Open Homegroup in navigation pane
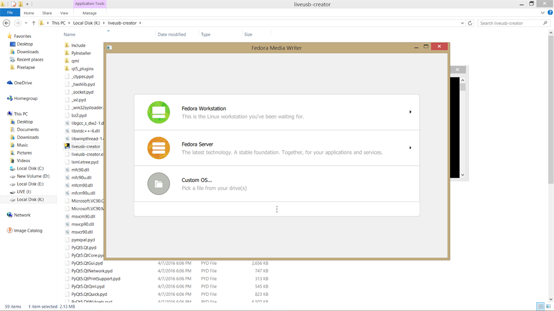The height and width of the screenshot is (311, 554). click(x=25, y=98)
